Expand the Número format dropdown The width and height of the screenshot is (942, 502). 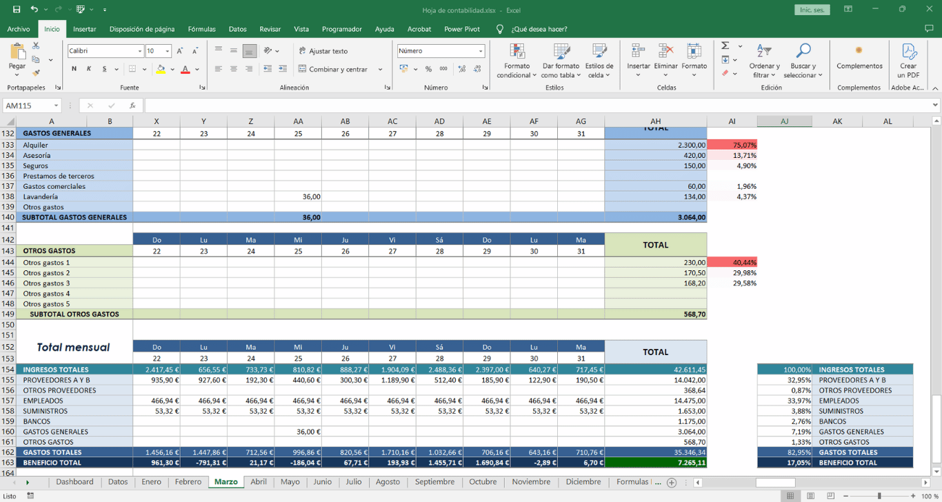481,51
